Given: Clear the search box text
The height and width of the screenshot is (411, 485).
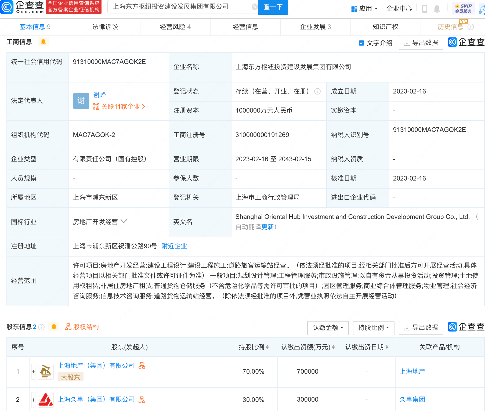Looking at the screenshot, I should (x=254, y=7).
